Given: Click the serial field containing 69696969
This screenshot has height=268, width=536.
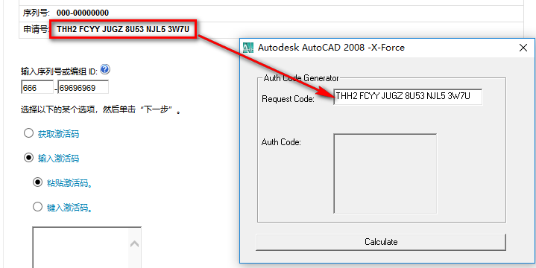Looking at the screenshot, I should point(83,87).
